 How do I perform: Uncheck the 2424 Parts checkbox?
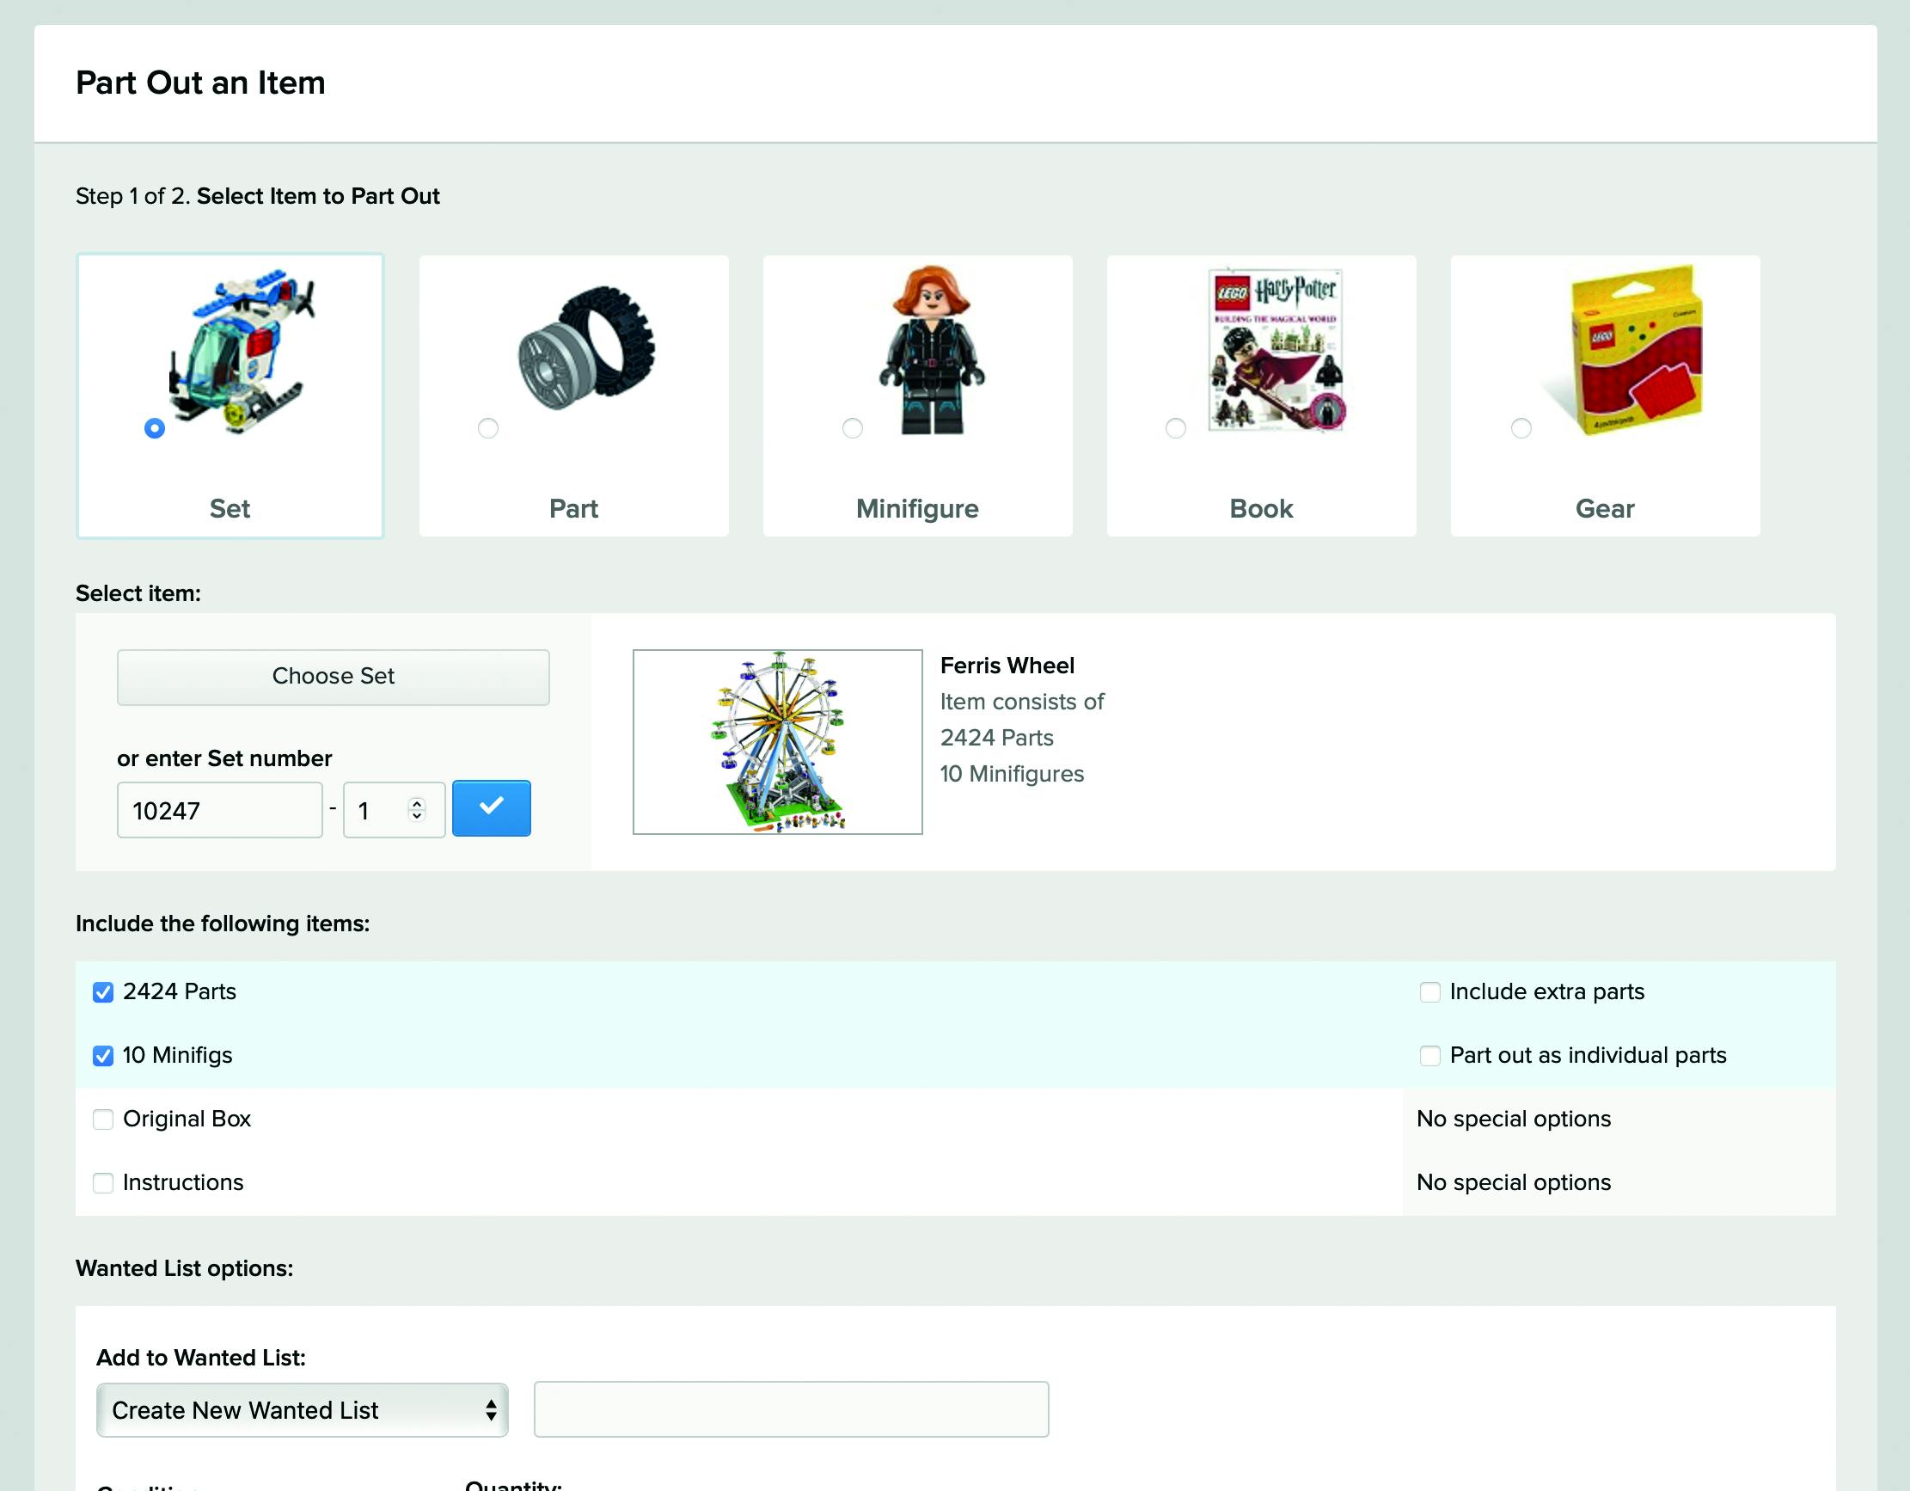click(103, 992)
